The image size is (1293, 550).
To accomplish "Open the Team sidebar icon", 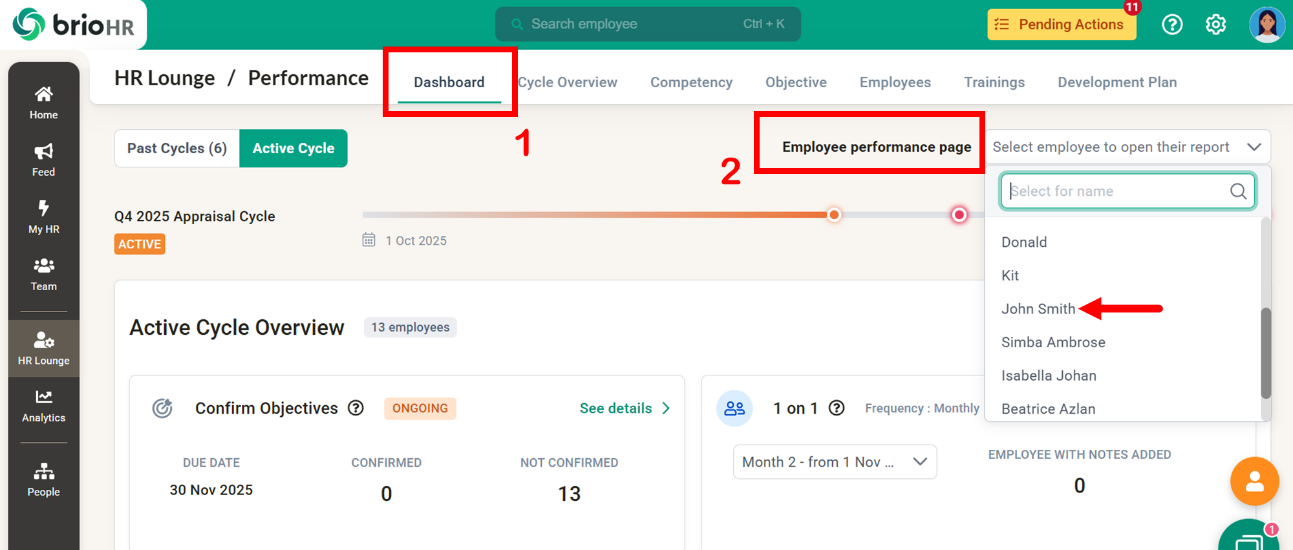I will coord(43,274).
